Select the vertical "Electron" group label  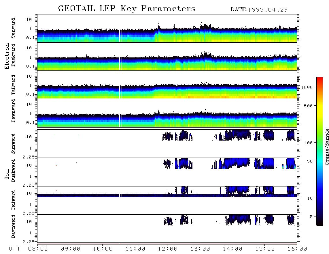(7, 56)
